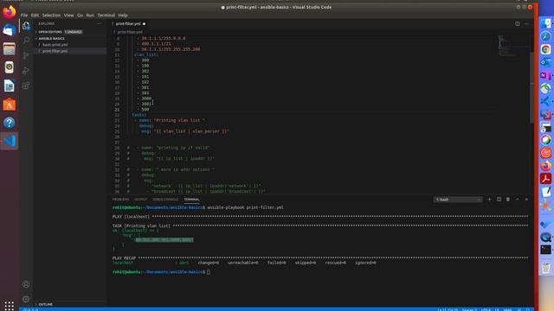Open Chrome in the macOS dock
554x311 pixels.
545,49
